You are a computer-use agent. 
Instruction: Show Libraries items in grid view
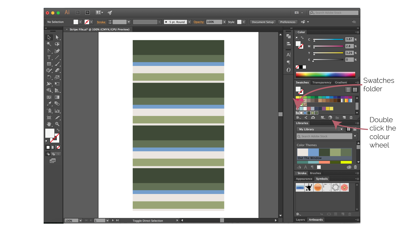click(x=349, y=129)
